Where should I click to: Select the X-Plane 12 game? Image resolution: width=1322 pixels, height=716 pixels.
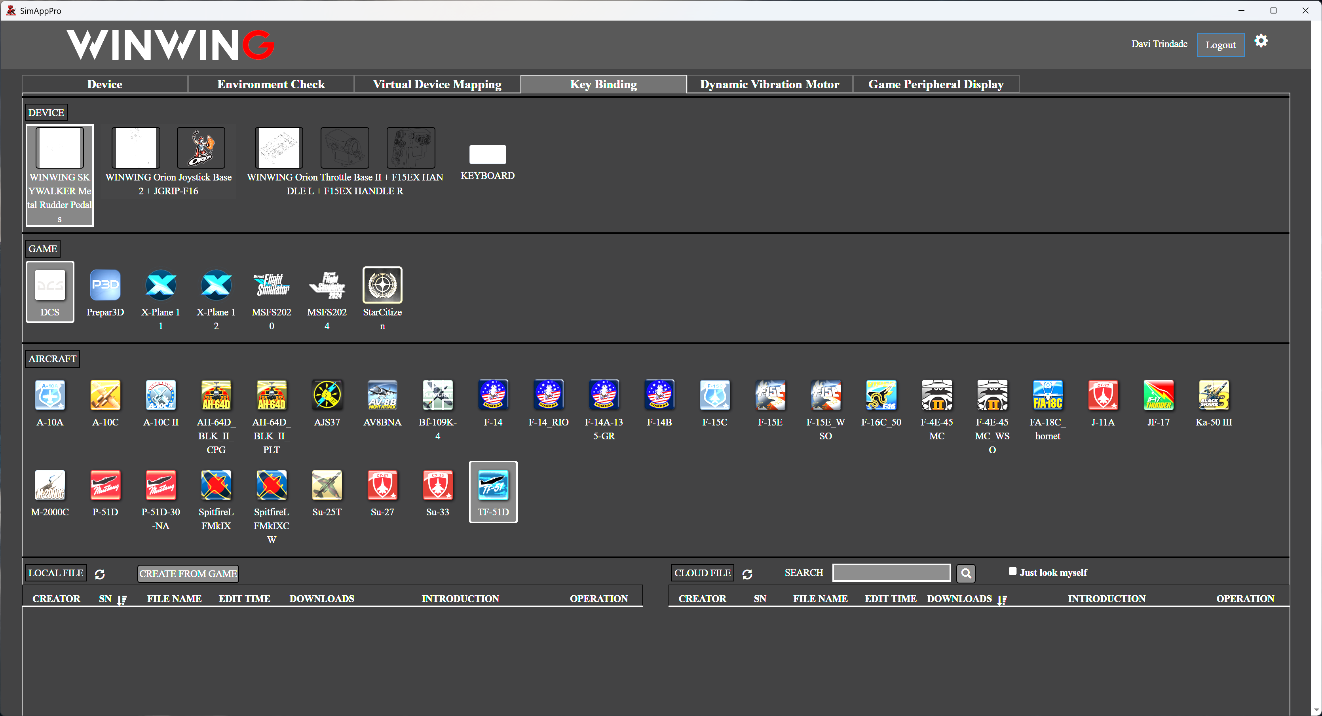tap(216, 285)
